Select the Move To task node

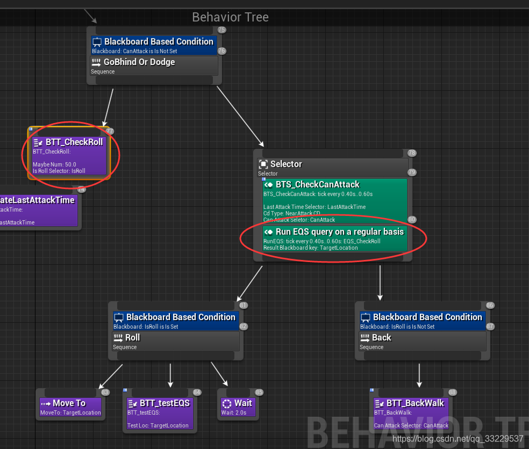point(70,407)
